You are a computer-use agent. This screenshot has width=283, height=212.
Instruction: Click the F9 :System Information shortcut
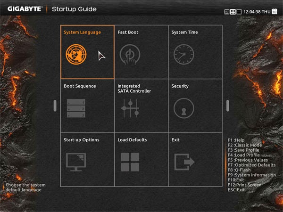251,175
